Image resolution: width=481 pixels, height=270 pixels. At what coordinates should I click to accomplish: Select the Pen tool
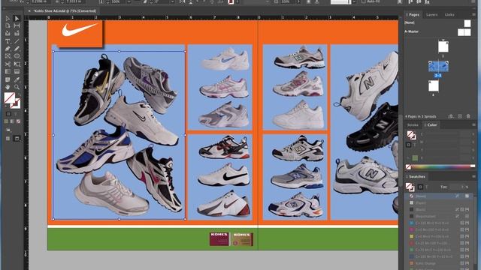[x=8, y=49]
